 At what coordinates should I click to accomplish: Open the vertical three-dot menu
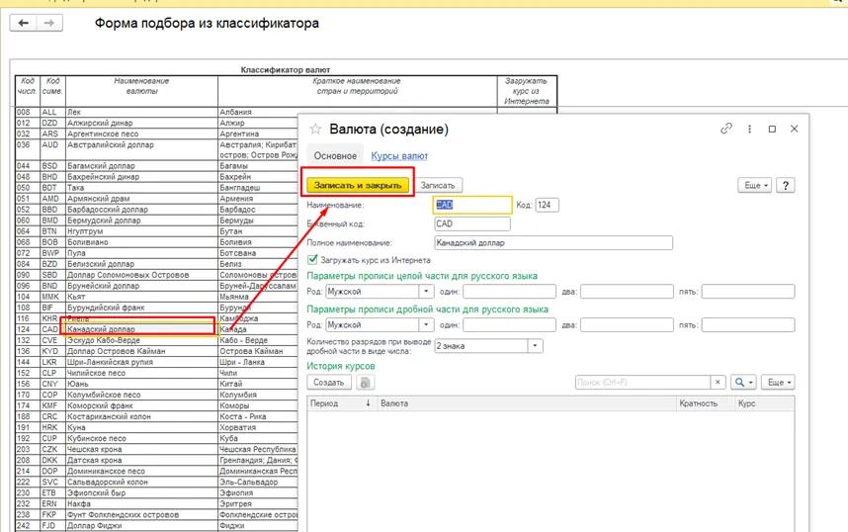tap(749, 129)
